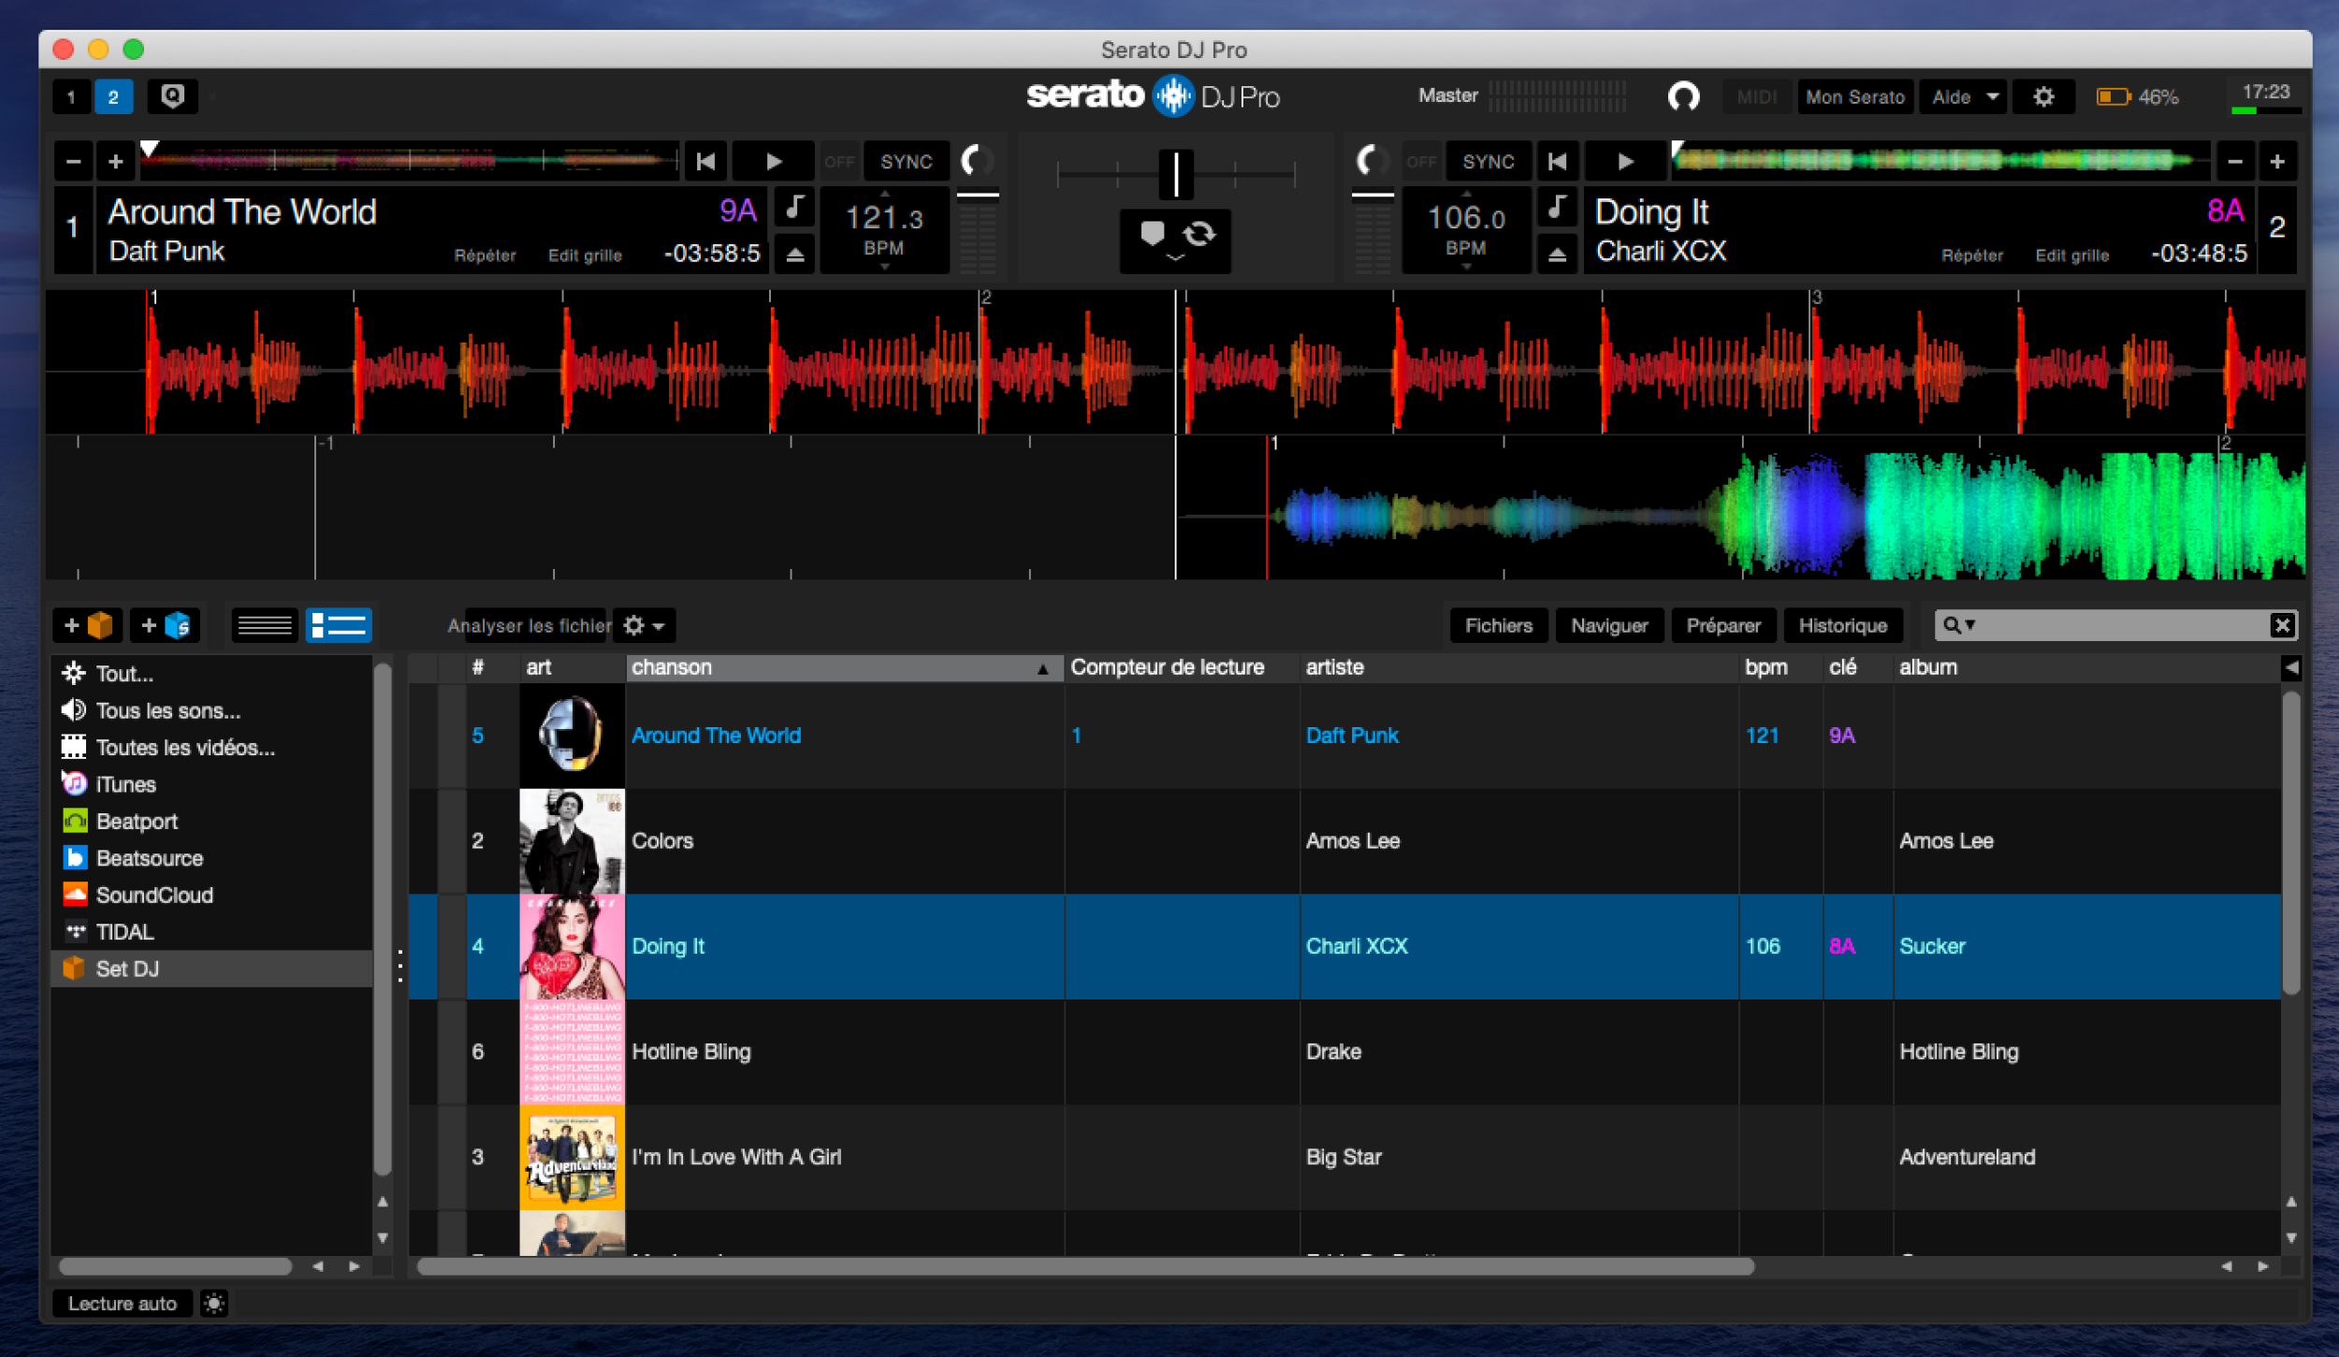
Task: Open Mon Serato
Action: tap(1854, 96)
